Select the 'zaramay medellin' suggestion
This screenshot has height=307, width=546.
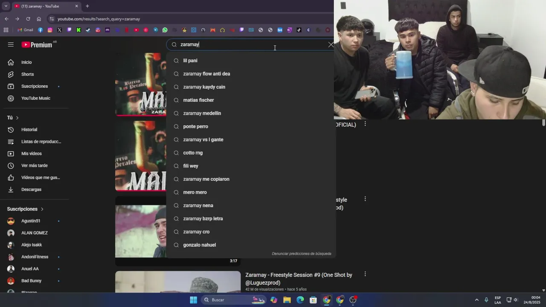click(x=251, y=113)
